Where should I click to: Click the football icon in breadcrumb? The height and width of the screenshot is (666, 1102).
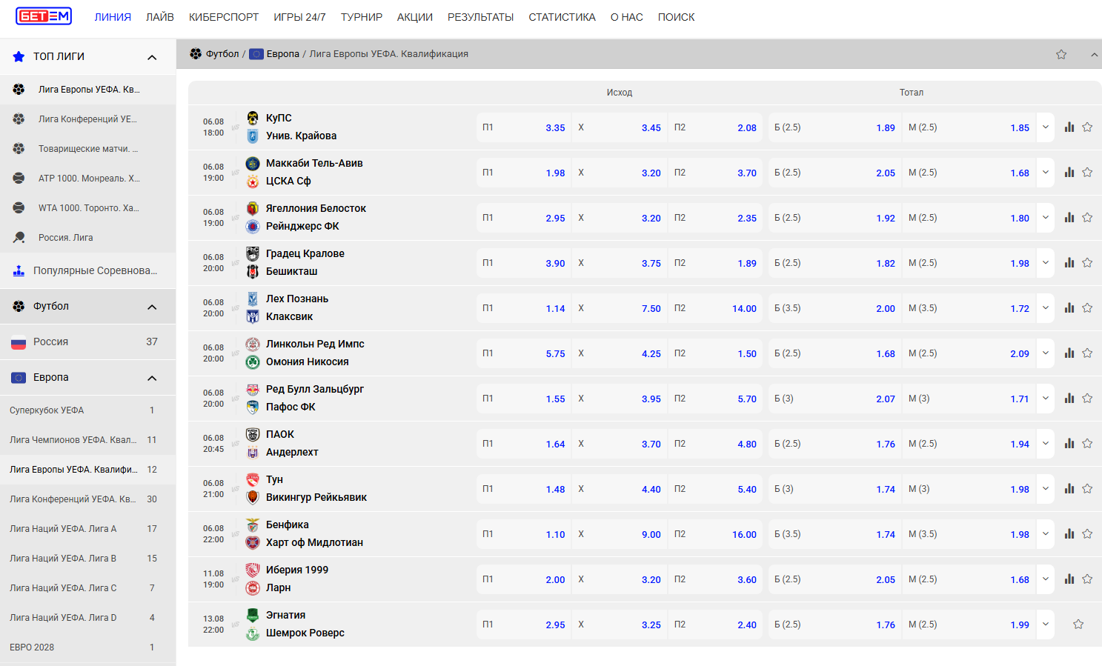pyautogui.click(x=196, y=54)
